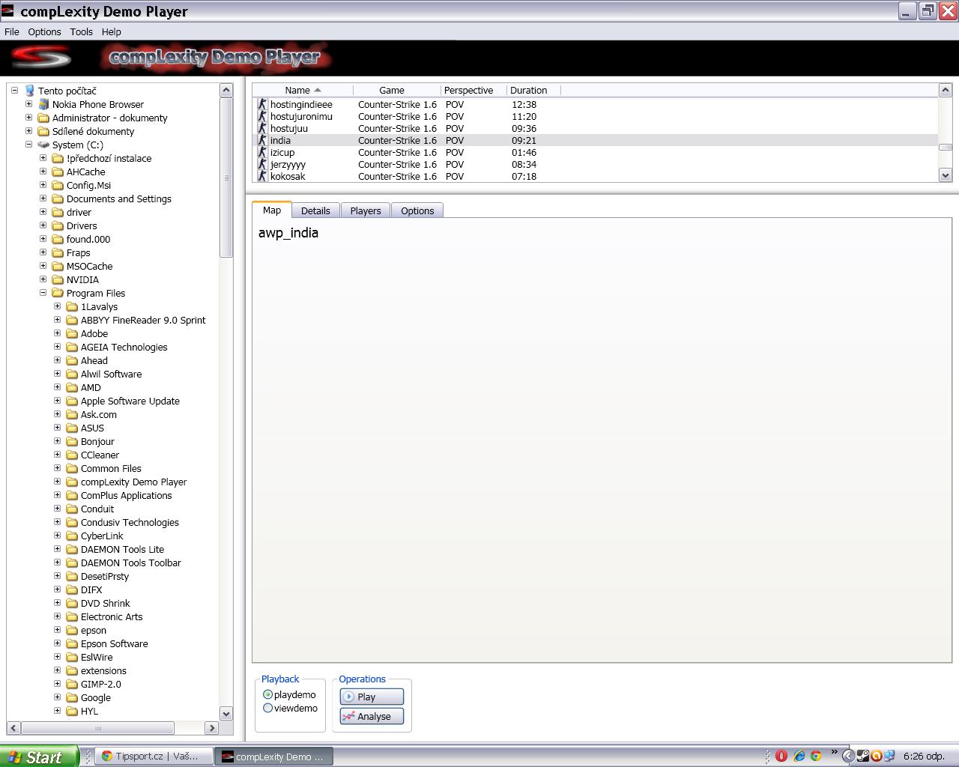Expand the Documents and Settings folder

43,198
